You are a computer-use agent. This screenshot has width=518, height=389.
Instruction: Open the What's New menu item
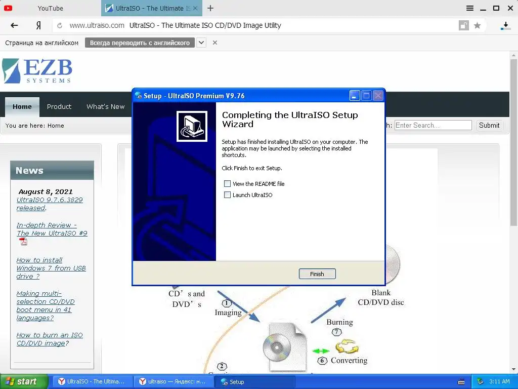point(105,106)
